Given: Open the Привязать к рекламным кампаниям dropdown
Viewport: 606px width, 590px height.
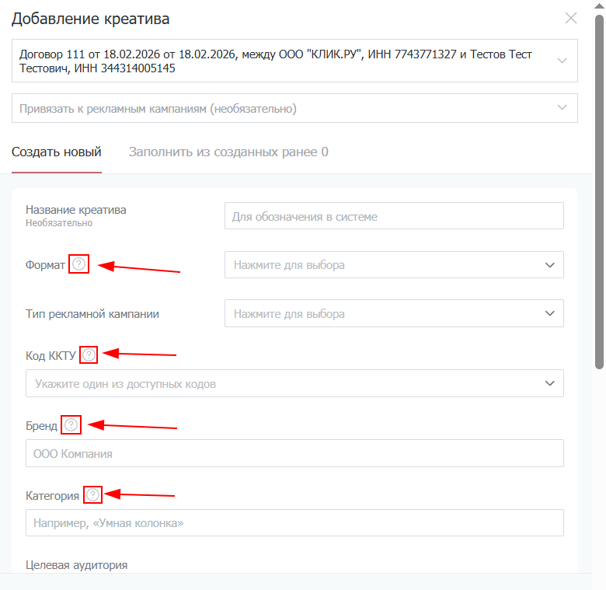Looking at the screenshot, I should [x=294, y=108].
